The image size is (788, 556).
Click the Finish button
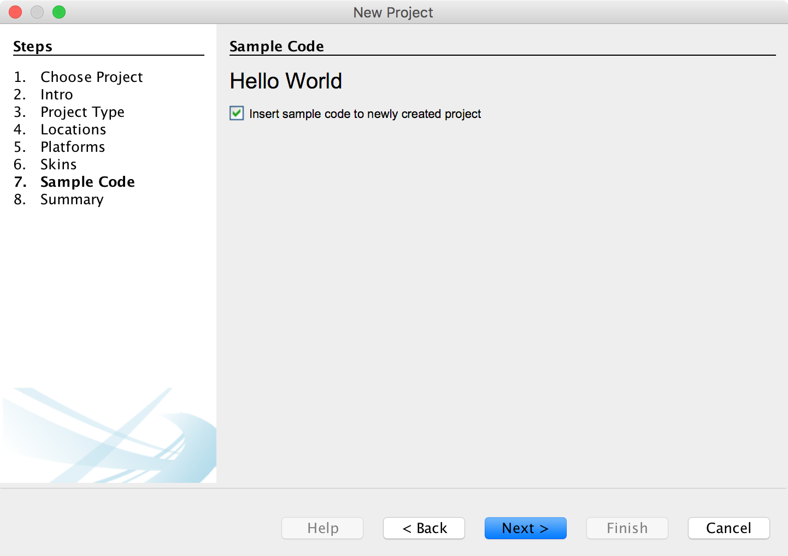[627, 528]
